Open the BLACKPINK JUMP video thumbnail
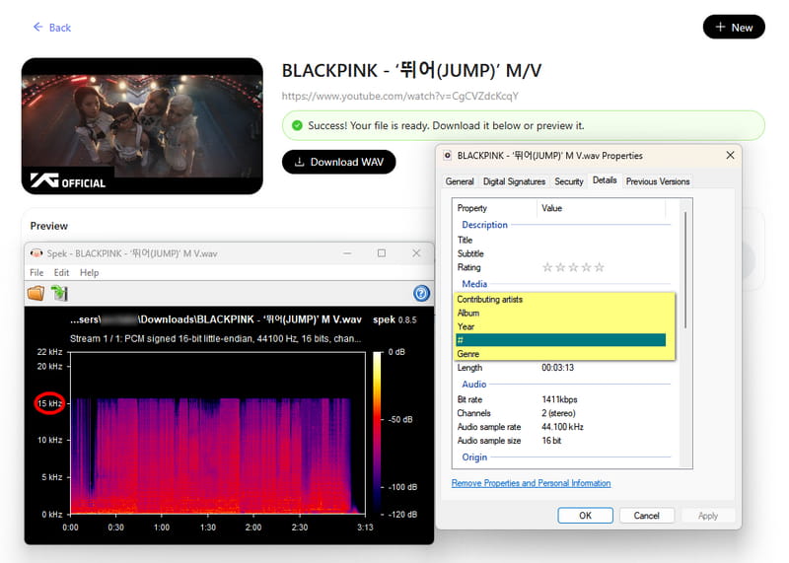The image size is (789, 563). (142, 126)
